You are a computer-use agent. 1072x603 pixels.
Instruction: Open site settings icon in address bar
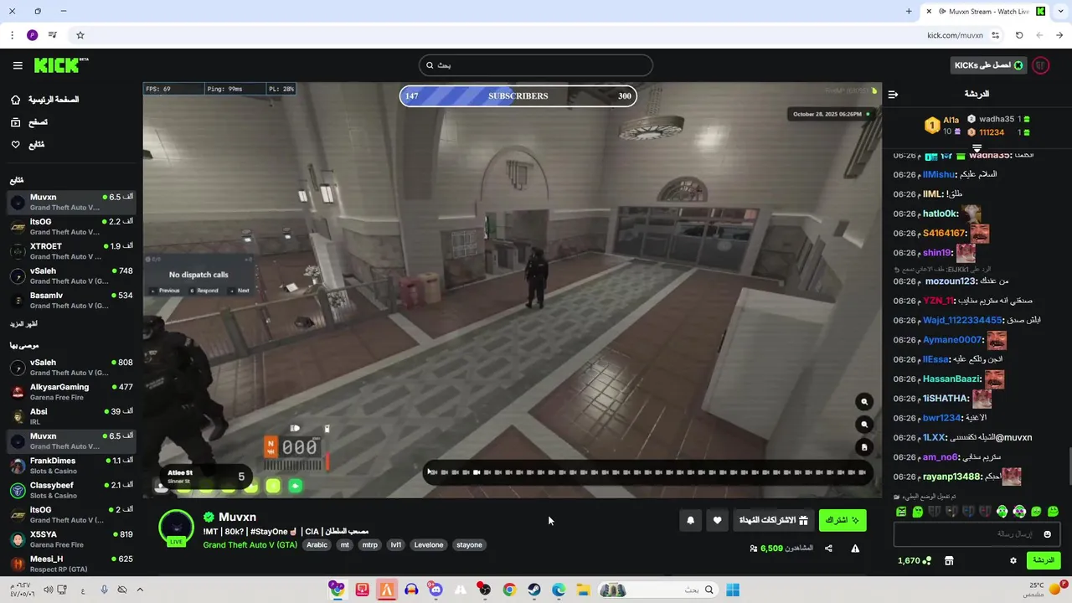995,35
